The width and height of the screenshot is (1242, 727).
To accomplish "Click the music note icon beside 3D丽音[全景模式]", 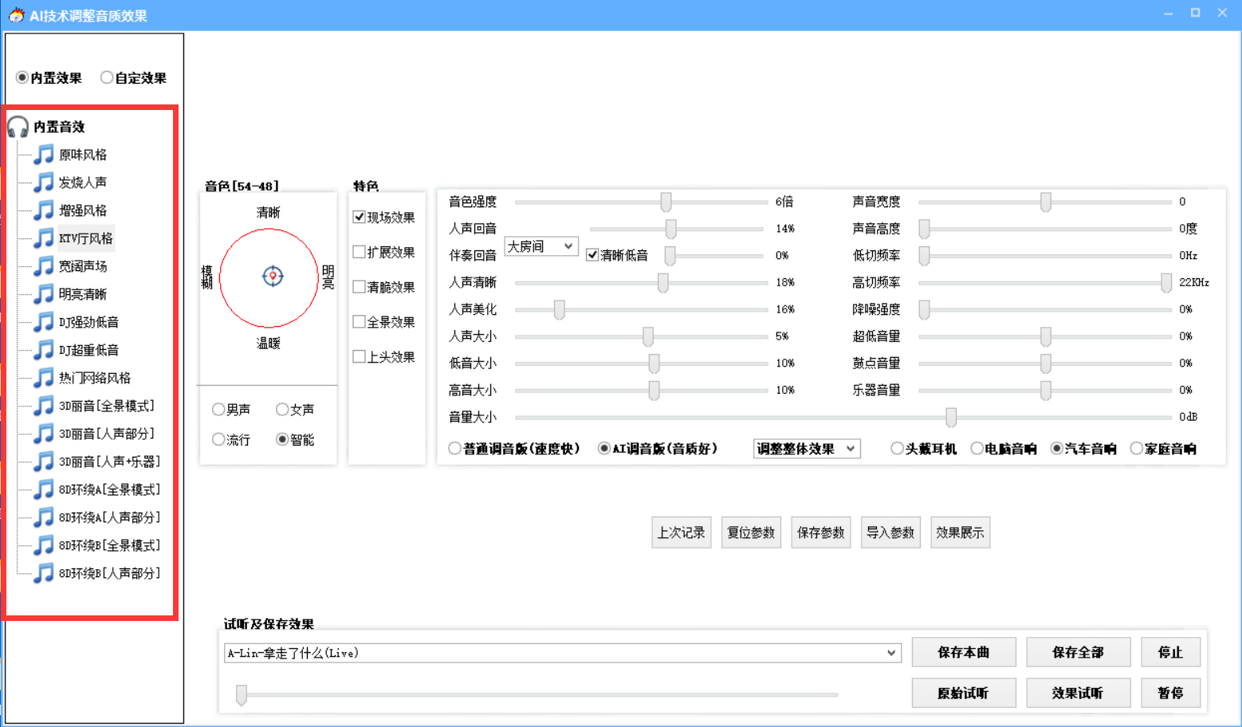I will (x=44, y=406).
